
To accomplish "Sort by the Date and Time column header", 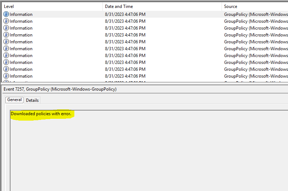I will [119, 6].
